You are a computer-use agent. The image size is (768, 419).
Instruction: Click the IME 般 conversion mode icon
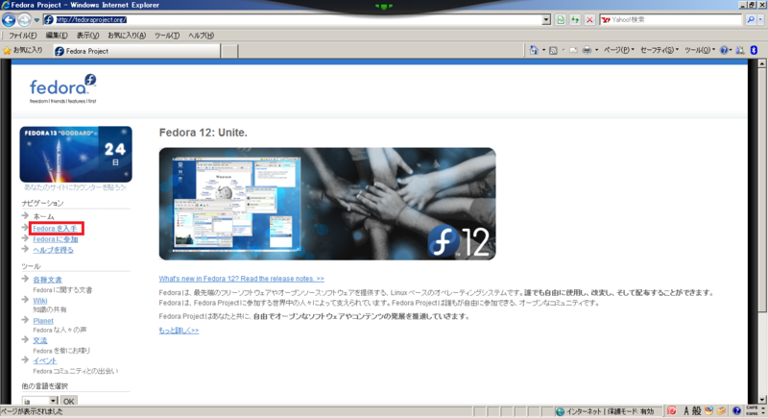tap(697, 410)
